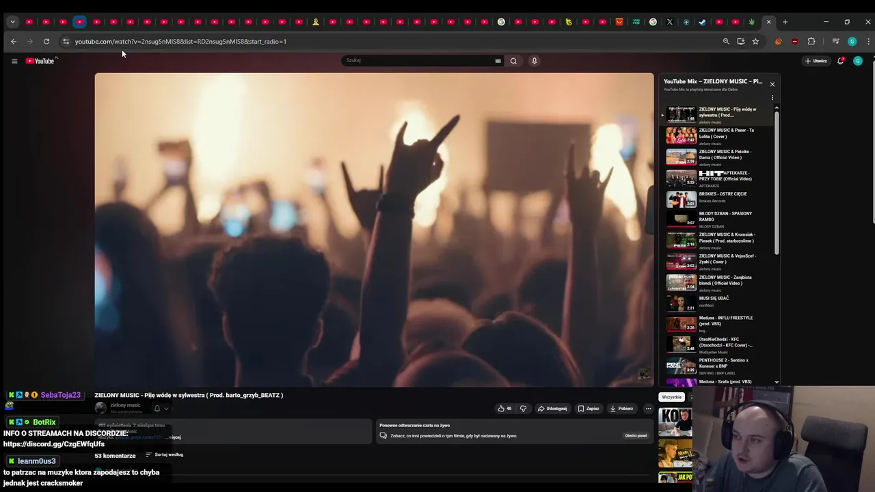Play MUSI SIĘ UDAĆ from the mix
The image size is (875, 492).
[716, 303]
